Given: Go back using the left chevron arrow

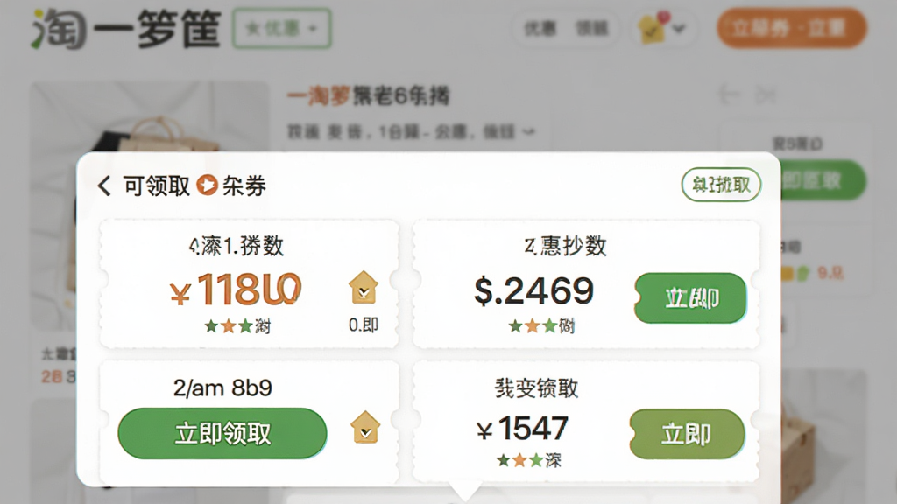Looking at the screenshot, I should 104,185.
